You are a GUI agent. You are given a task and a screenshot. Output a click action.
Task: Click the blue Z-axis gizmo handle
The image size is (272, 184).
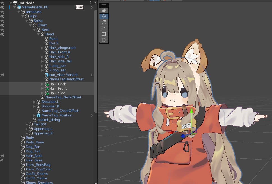point(183,136)
